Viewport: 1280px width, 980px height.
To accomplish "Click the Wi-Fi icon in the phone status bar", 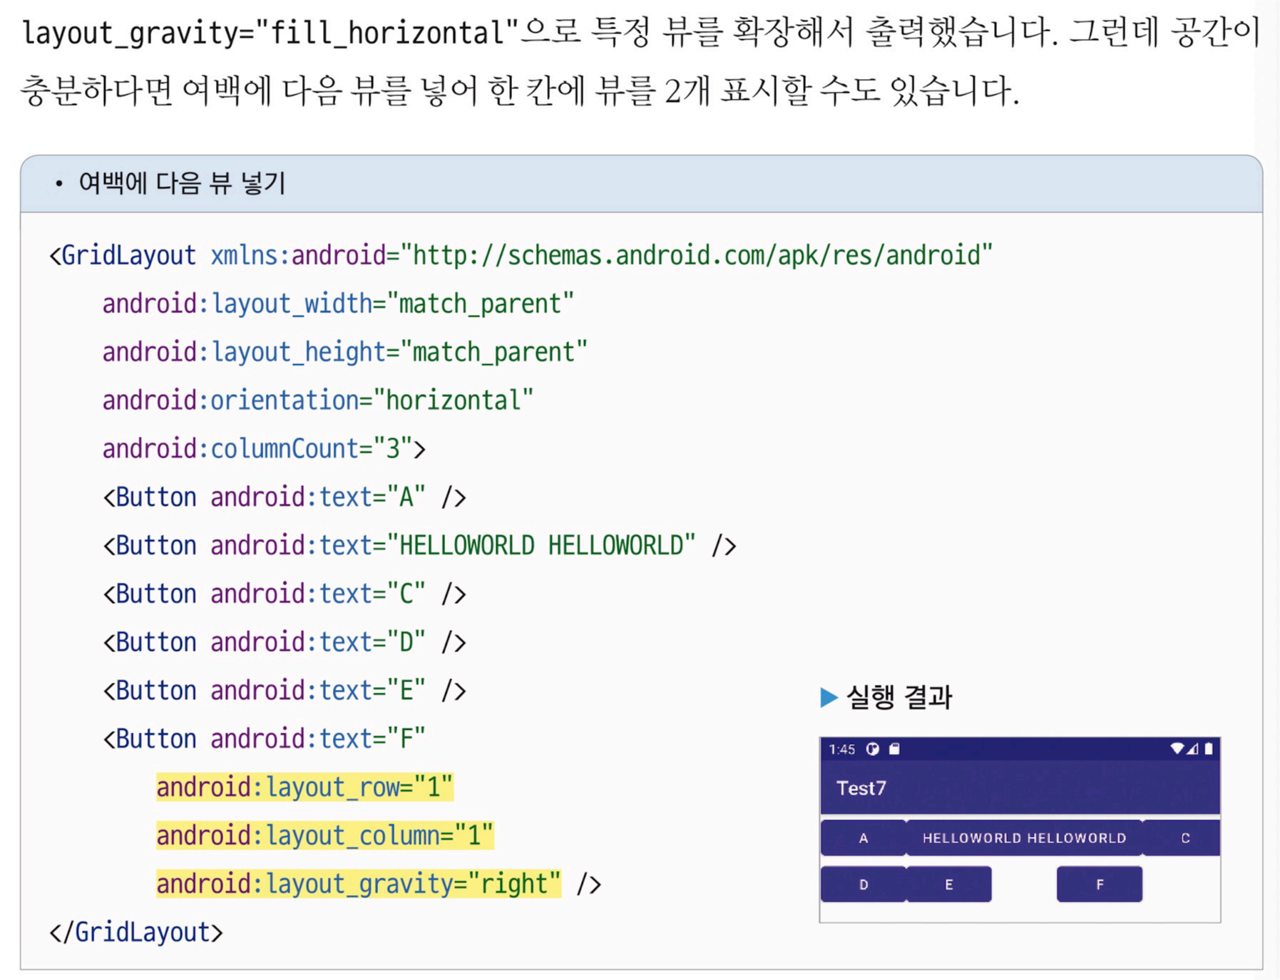I will click(1177, 748).
